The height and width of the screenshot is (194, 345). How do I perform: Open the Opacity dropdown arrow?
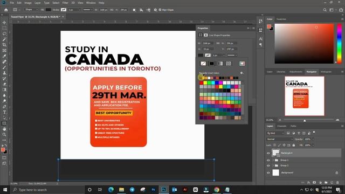[x=313, y=139]
